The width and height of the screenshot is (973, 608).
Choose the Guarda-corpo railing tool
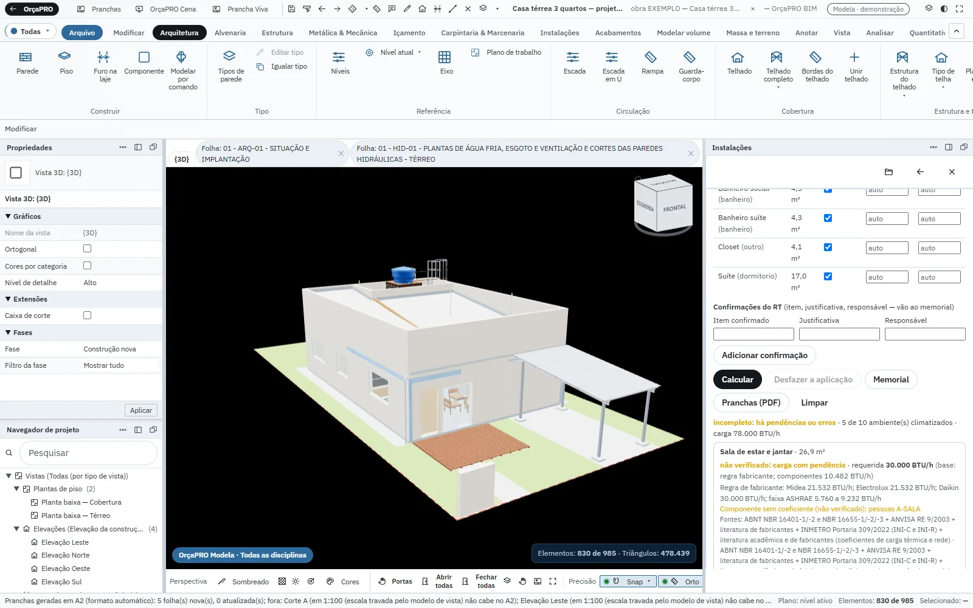[x=691, y=67]
